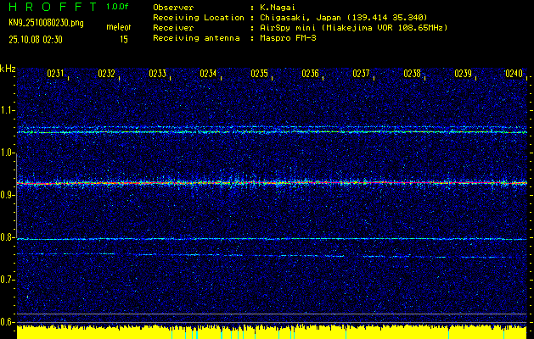The image size is (534, 339).
Task: Click the 0.9 kHz axis label
Action: 8,195
